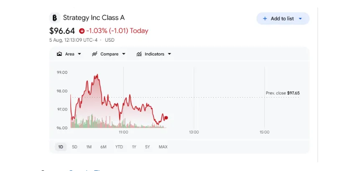Open the Indicators dropdown arrow

(x=169, y=54)
